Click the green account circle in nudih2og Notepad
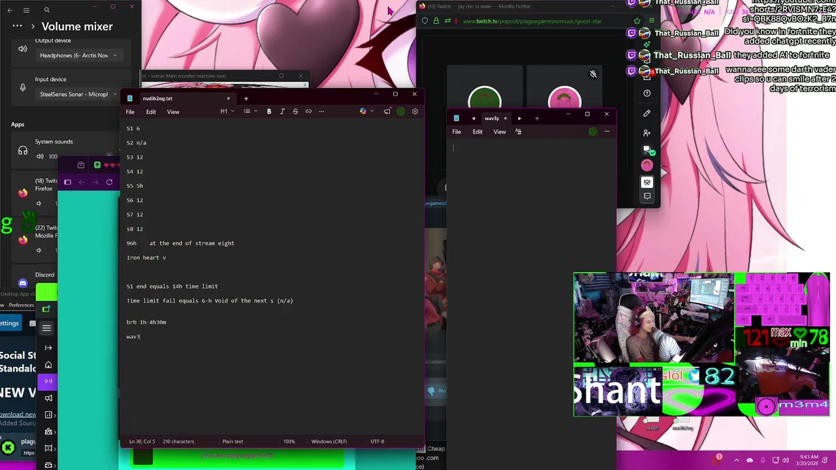 pos(401,112)
